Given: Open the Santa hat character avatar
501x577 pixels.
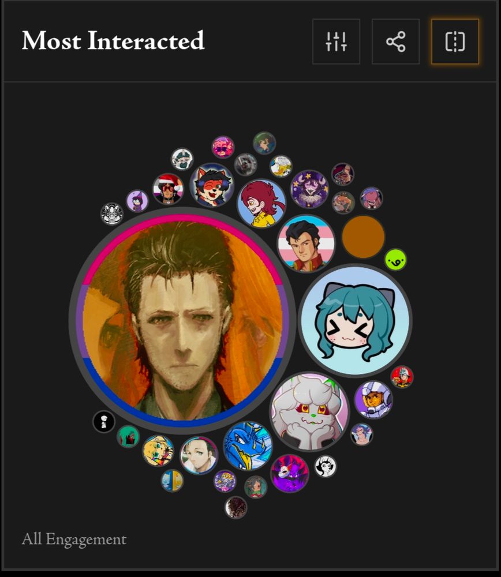Looking at the screenshot, I should coord(168,189).
